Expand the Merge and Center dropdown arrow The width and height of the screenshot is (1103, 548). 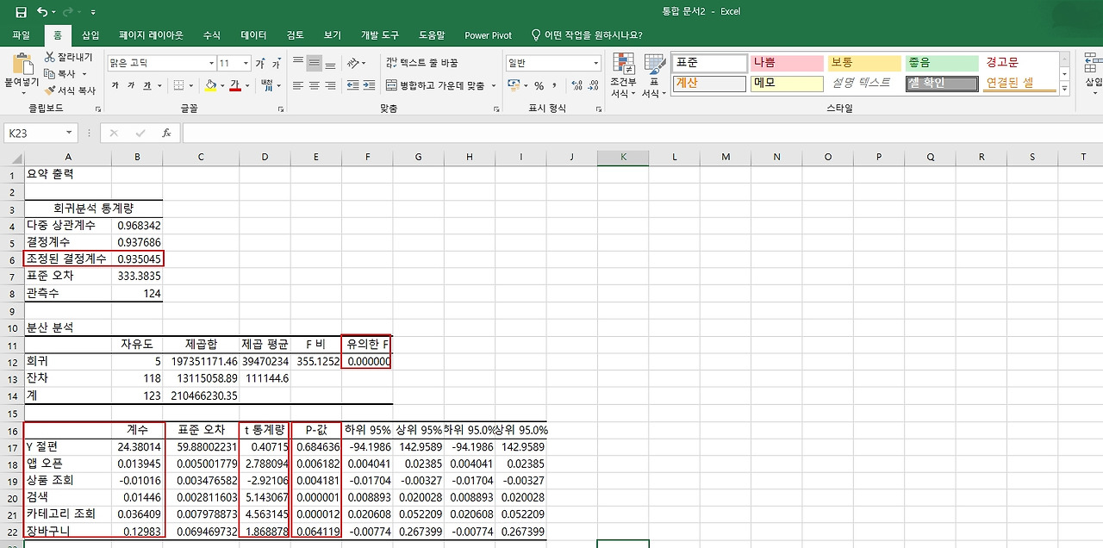coord(494,85)
